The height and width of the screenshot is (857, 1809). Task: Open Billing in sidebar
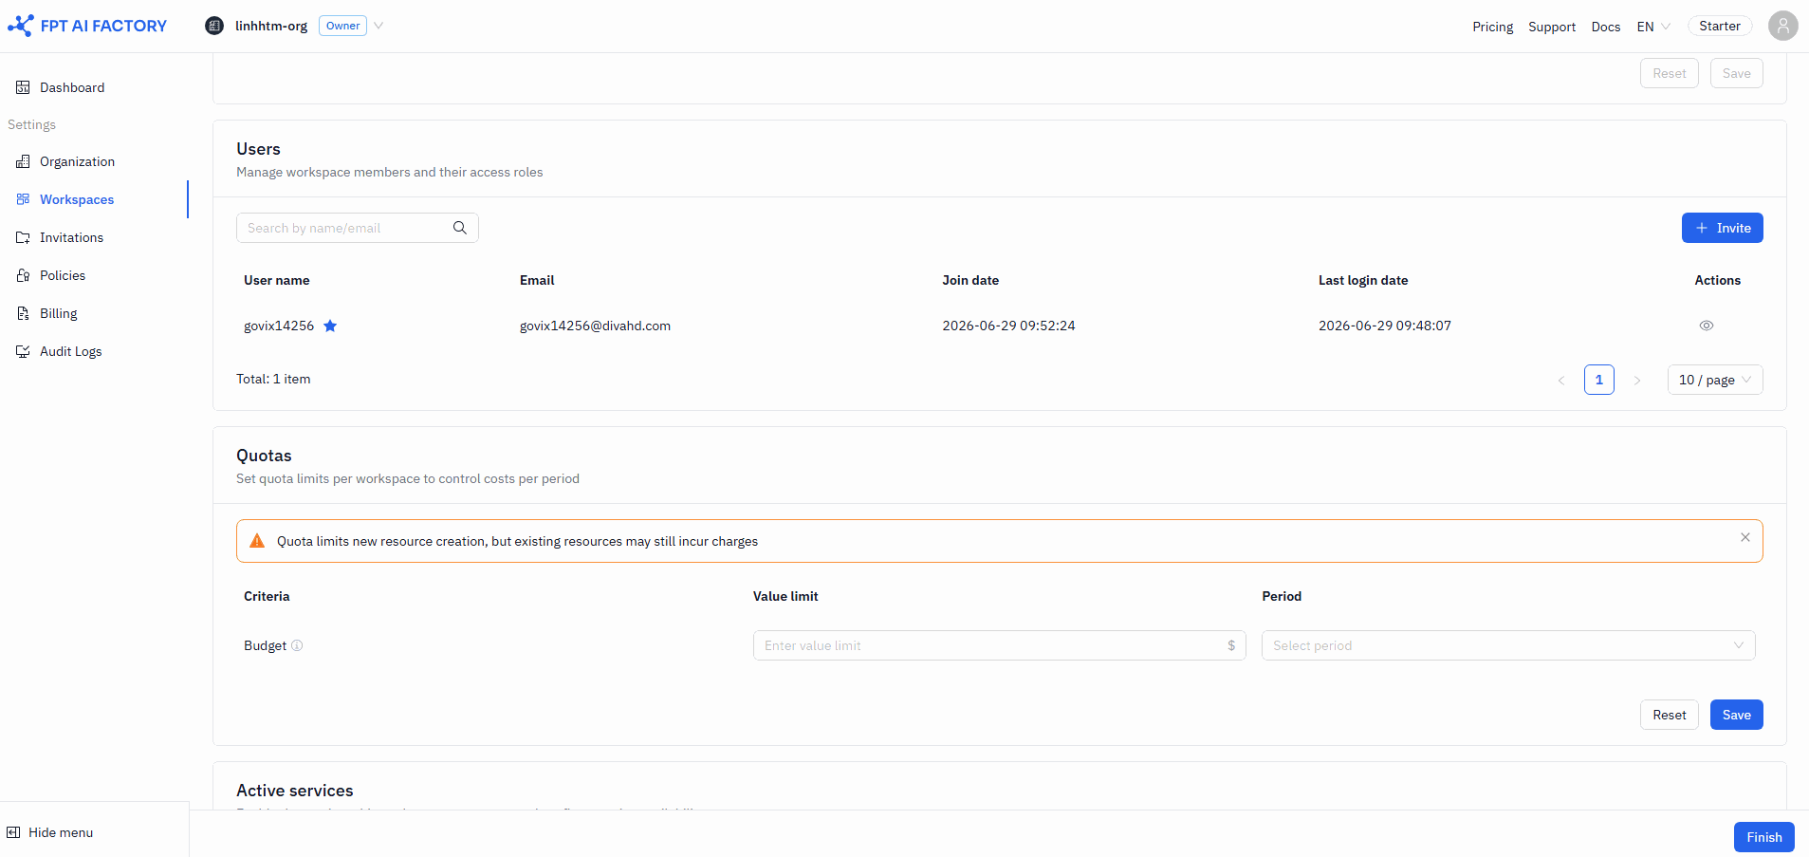59,313
